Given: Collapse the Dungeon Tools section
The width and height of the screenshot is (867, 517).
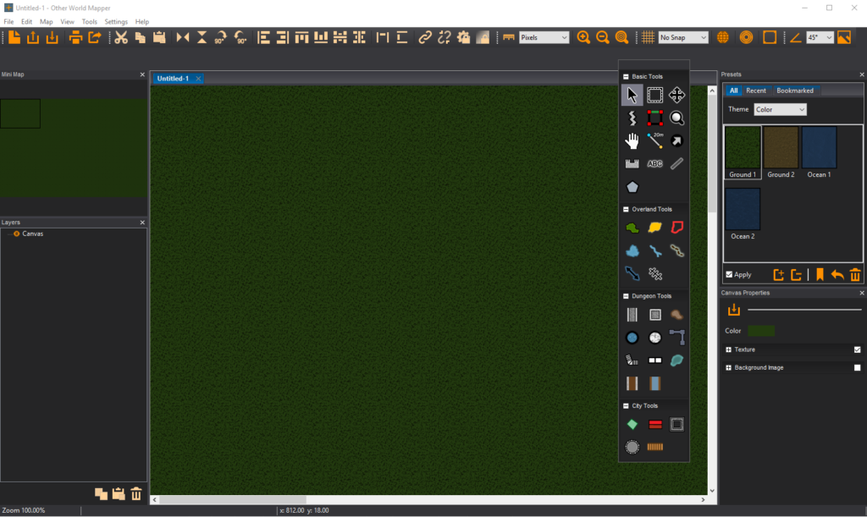Looking at the screenshot, I should click(x=626, y=296).
